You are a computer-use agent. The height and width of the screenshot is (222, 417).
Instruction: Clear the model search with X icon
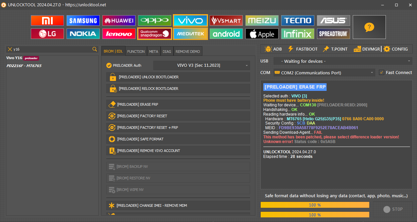tap(10, 49)
